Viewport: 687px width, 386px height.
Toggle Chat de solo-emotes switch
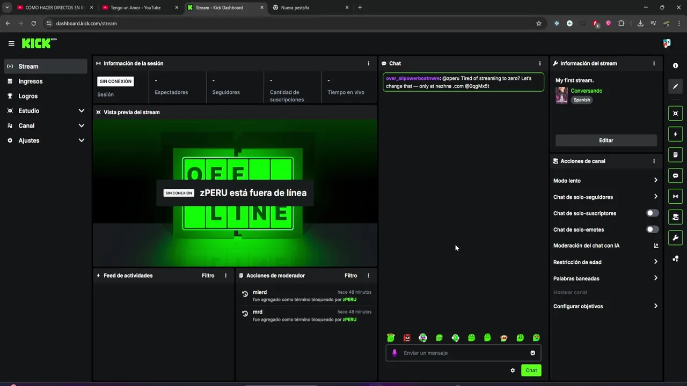tap(652, 229)
